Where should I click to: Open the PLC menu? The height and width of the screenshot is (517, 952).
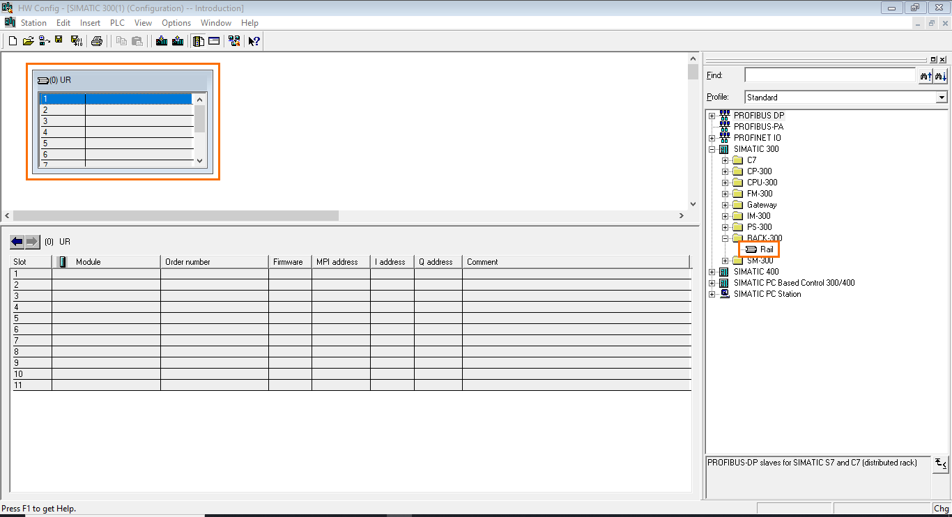(x=117, y=22)
